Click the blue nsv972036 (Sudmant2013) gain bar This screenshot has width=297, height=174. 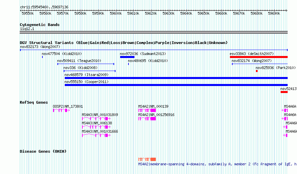tap(127, 57)
